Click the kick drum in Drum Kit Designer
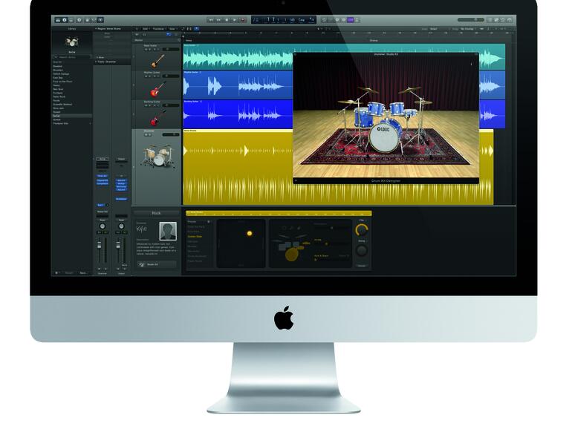 click(x=384, y=138)
